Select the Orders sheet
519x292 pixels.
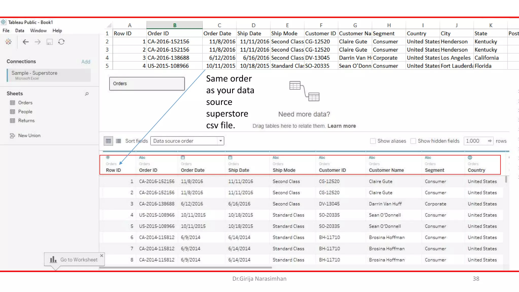(25, 103)
